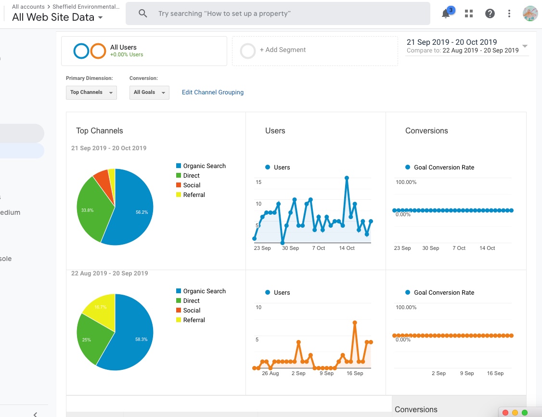Open the All Goals conversion dropdown
Image resolution: width=542 pixels, height=417 pixels.
pos(149,92)
